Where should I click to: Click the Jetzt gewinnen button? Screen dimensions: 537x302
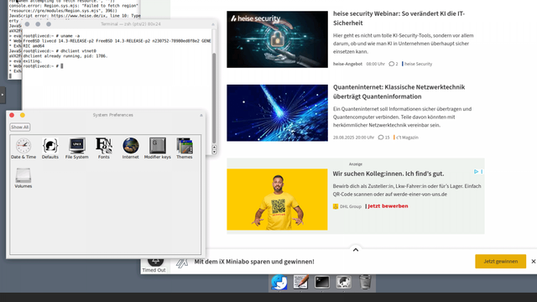(x=500, y=261)
